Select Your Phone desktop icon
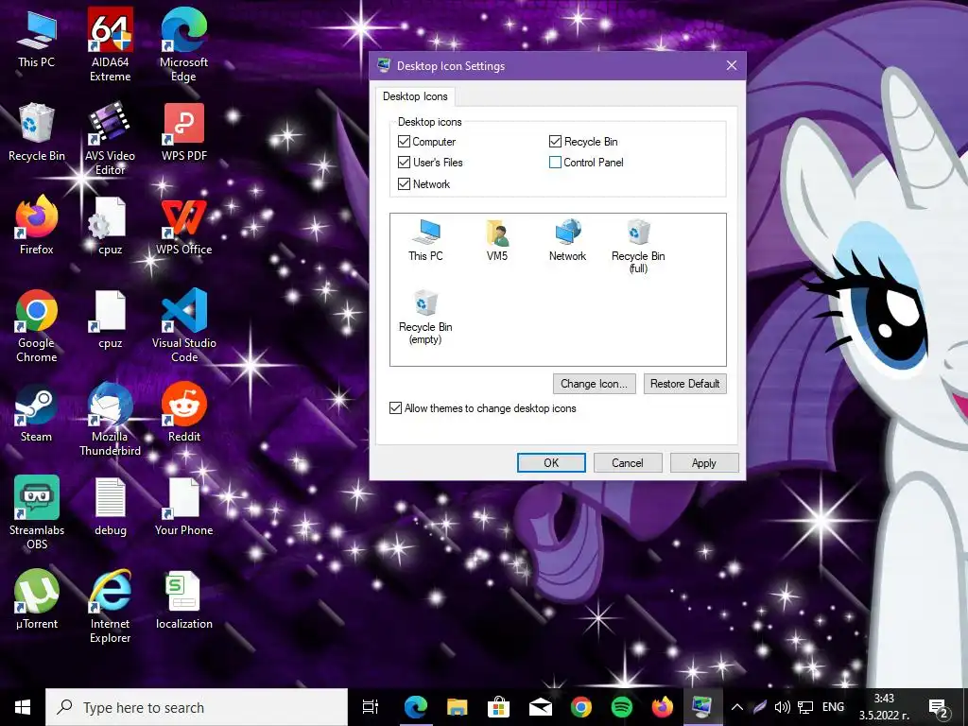The width and height of the screenshot is (968, 726). point(184,507)
